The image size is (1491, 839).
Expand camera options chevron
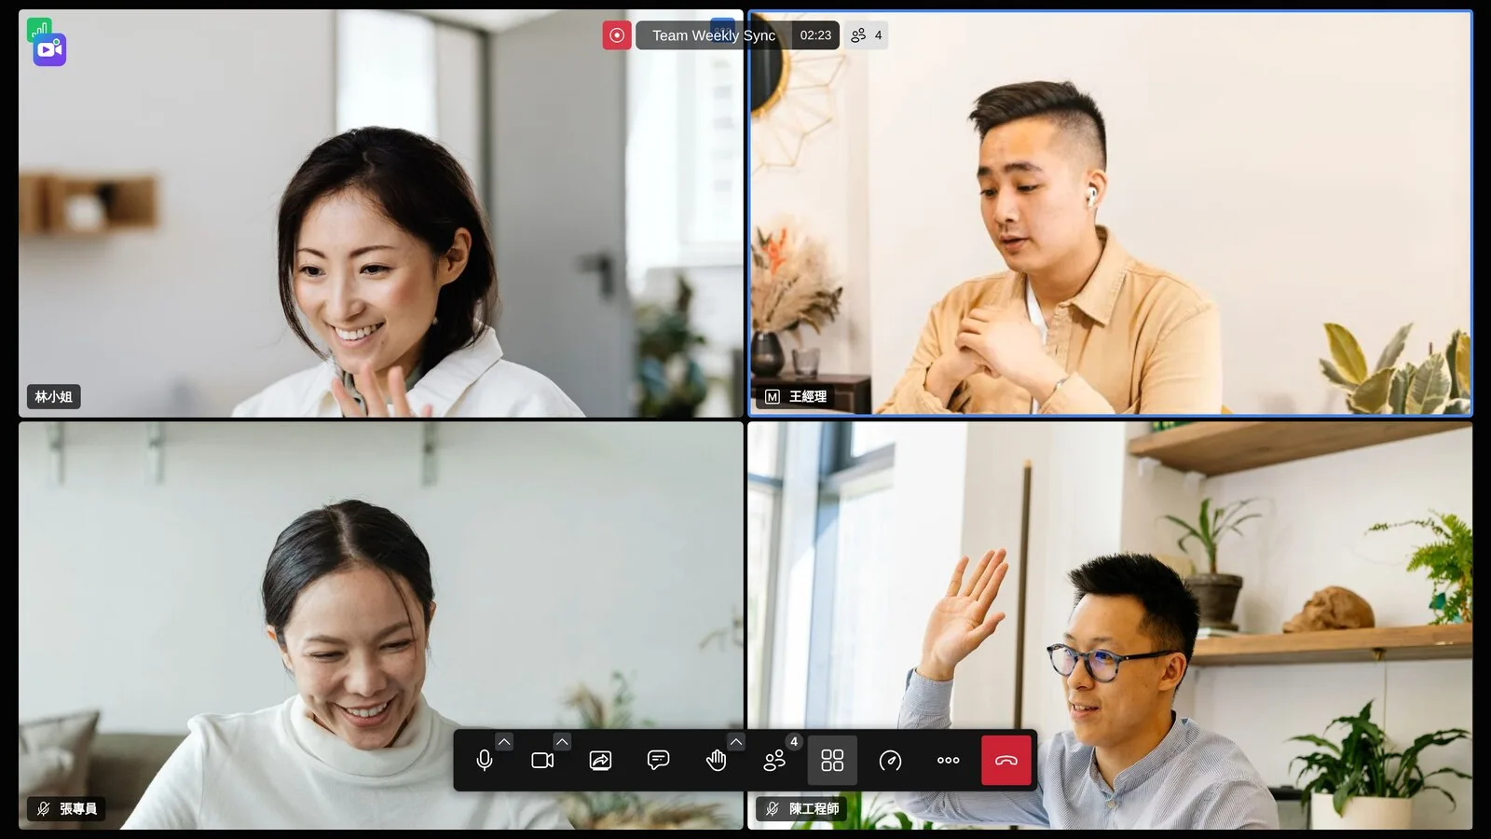562,742
